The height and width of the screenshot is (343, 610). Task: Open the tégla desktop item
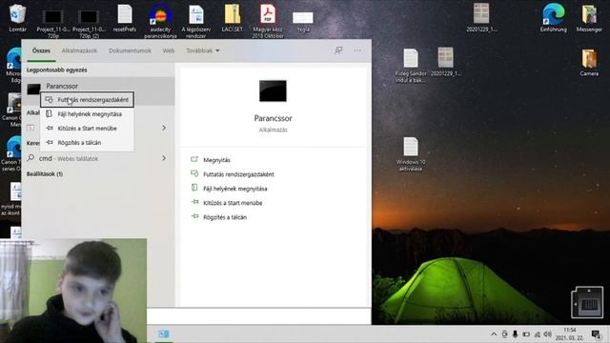pos(303,21)
